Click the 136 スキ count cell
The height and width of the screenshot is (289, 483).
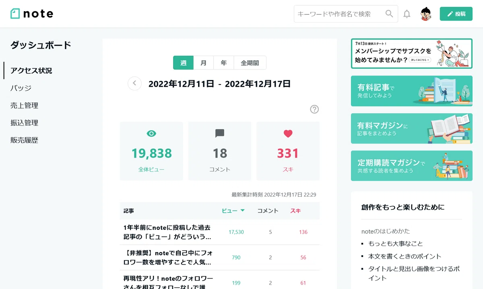tap(303, 232)
